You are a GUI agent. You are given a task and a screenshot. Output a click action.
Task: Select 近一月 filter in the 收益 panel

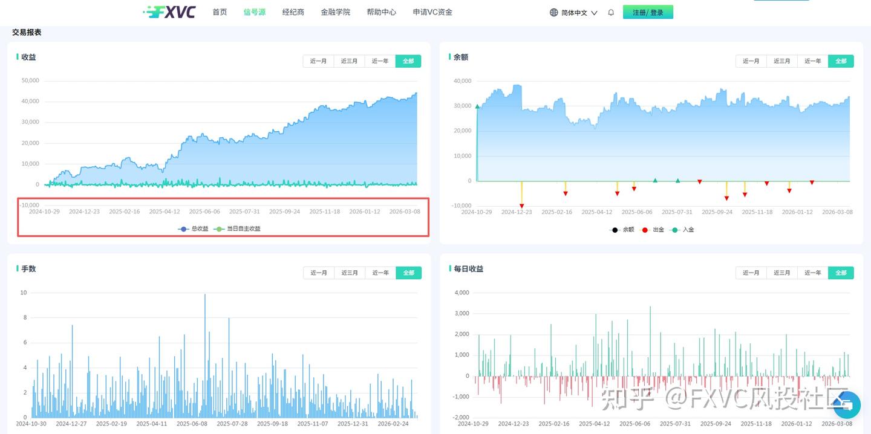pyautogui.click(x=319, y=60)
